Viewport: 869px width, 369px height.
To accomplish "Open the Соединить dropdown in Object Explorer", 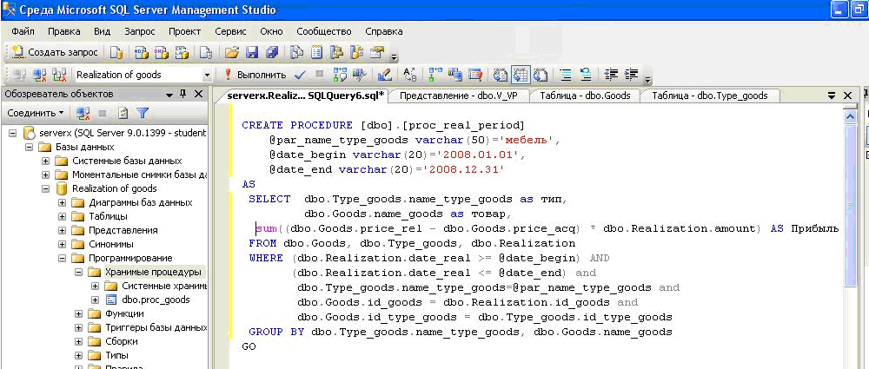I will pyautogui.click(x=36, y=113).
